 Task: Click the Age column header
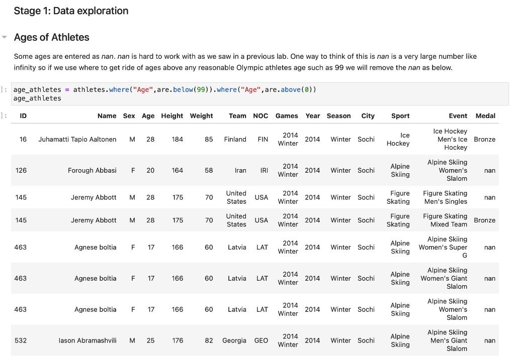tap(148, 115)
